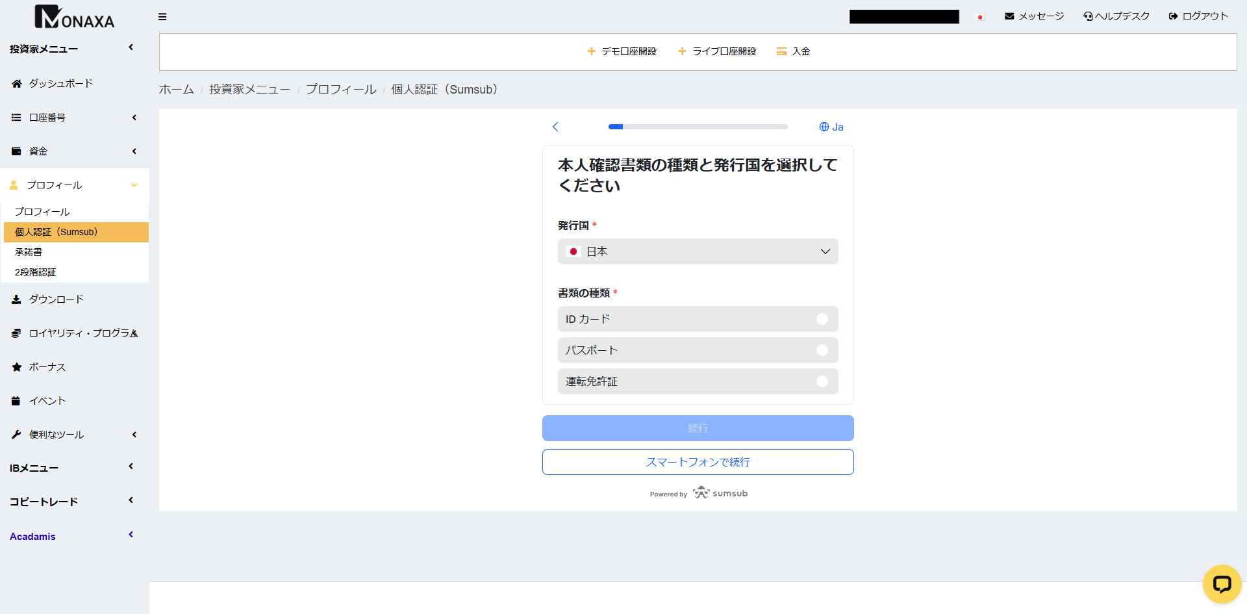Click the スマートフォンで続行 button
The height and width of the screenshot is (614, 1247).
tap(698, 462)
